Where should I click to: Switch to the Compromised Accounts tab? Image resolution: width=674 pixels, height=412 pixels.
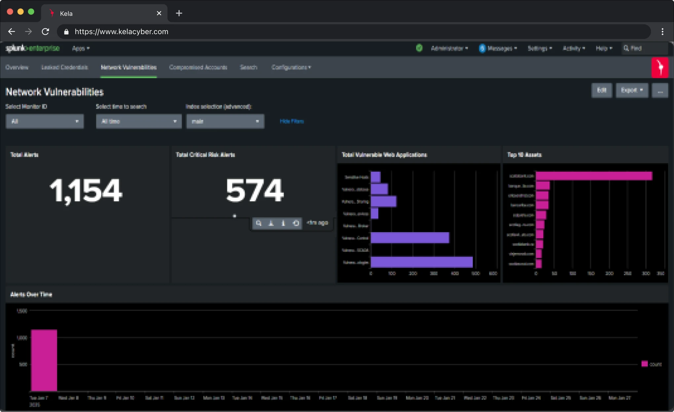coord(198,67)
